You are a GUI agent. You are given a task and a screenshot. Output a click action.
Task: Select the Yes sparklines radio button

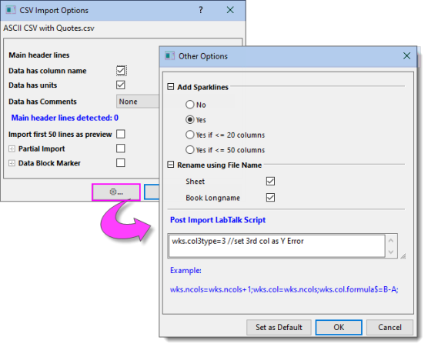pyautogui.click(x=190, y=119)
